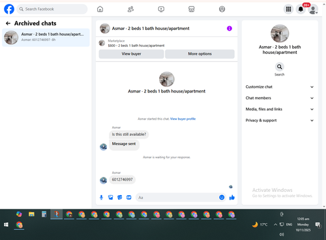Open the taskbar clock and date

[x=303, y=224]
